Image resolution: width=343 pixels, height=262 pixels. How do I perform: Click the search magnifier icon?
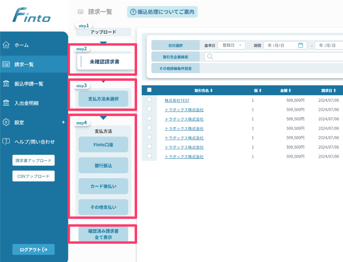pos(210,57)
